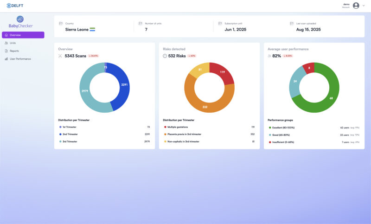The height and width of the screenshot is (224, 371).
Task: Click the Sierra Leone flag icon
Action: click(x=92, y=29)
